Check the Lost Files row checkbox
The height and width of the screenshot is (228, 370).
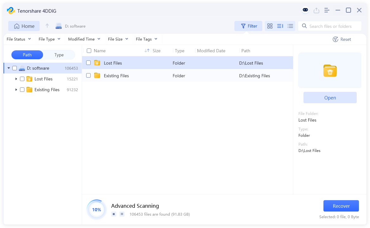pyautogui.click(x=89, y=63)
